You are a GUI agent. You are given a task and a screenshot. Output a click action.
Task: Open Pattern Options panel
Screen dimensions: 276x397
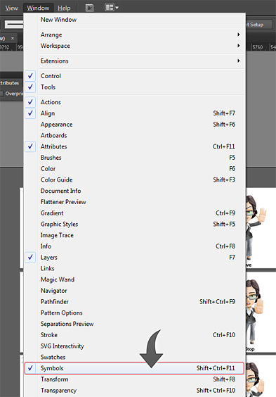tap(135, 313)
